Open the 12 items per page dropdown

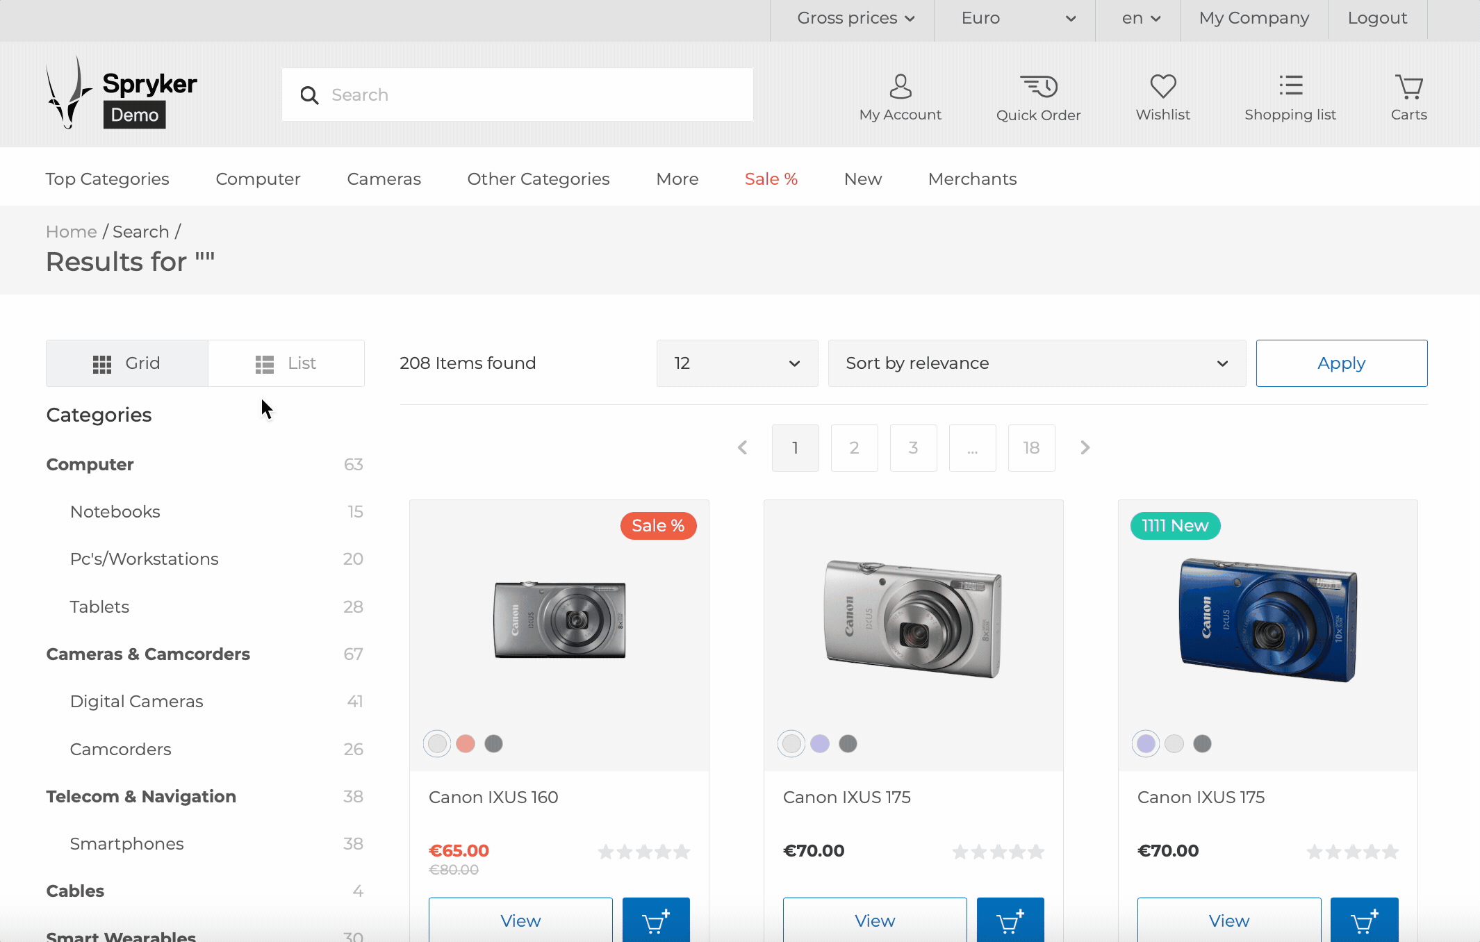tap(737, 363)
